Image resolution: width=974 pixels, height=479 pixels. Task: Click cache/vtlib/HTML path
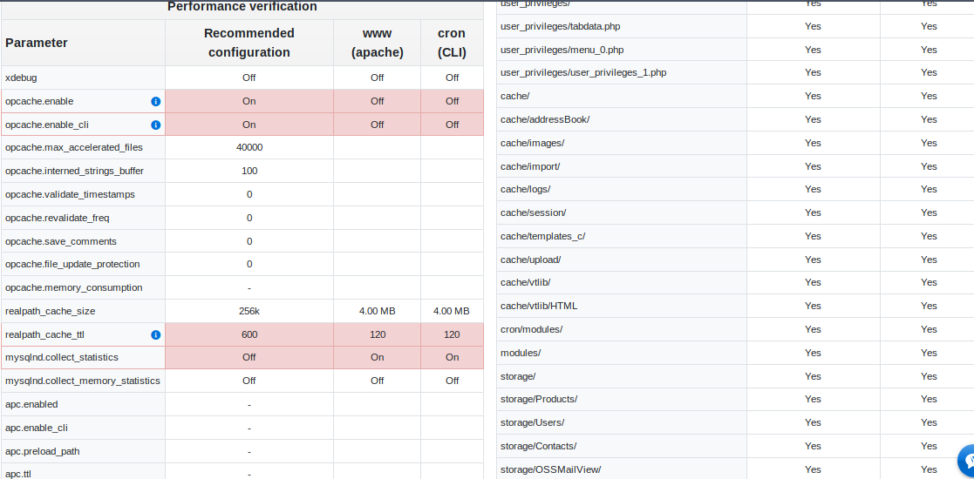(x=539, y=306)
